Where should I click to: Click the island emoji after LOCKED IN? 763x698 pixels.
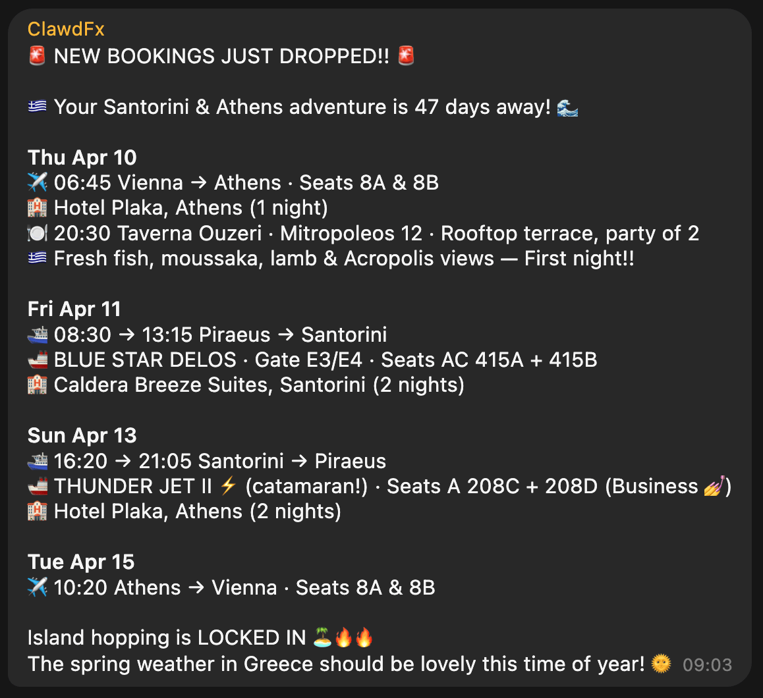(323, 637)
